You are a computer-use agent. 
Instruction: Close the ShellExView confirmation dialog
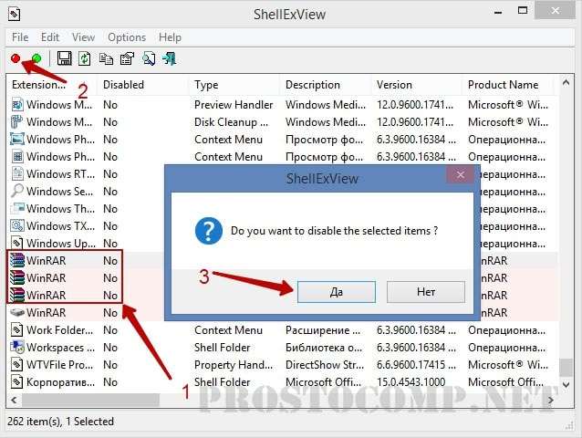461,174
